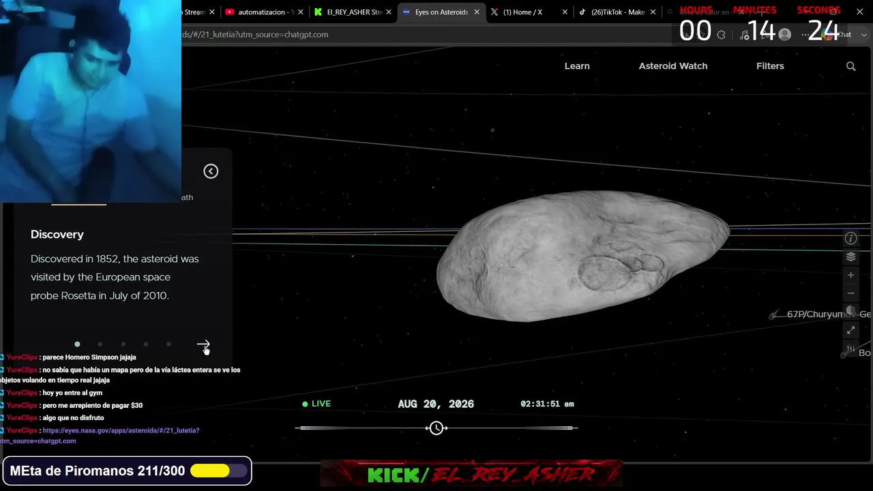The height and width of the screenshot is (491, 873).
Task: Close the Home / X tab
Action: [x=565, y=12]
